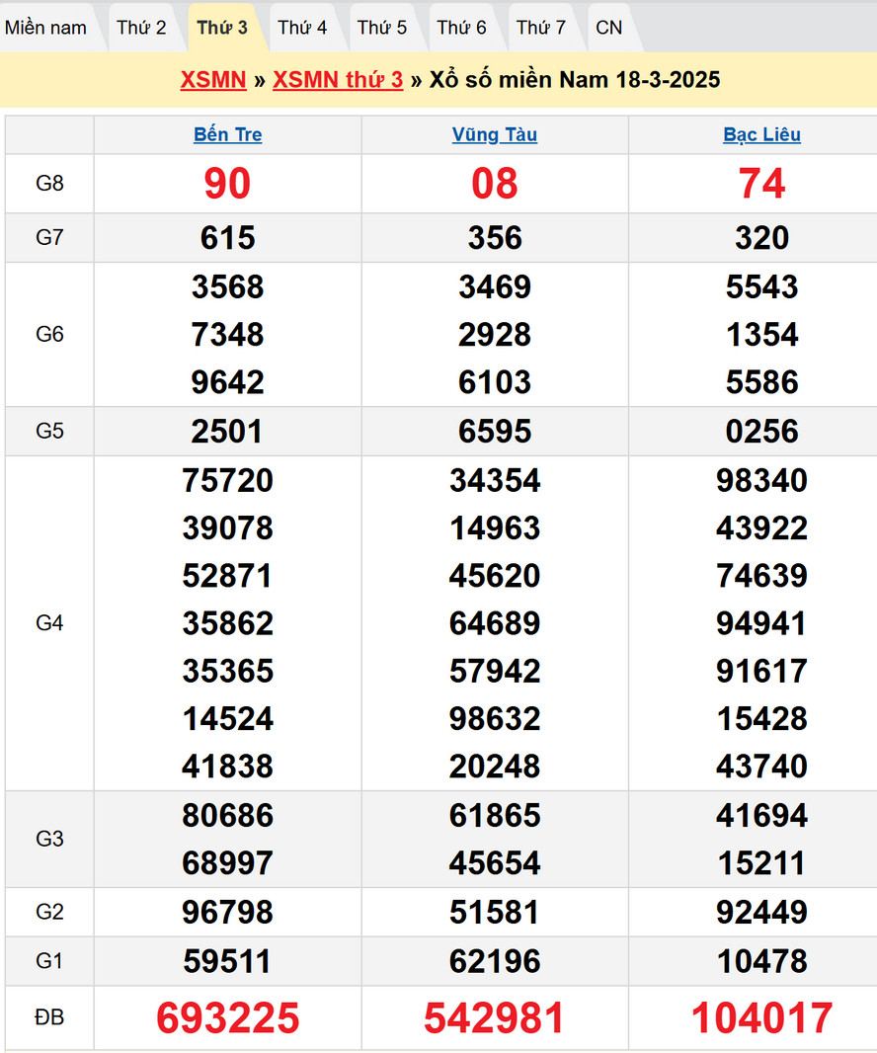The width and height of the screenshot is (877, 1053).
Task: Go to the Thứ 4 tab
Action: [302, 28]
